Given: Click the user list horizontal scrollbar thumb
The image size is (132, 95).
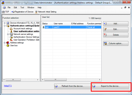Looking at the screenshot, I should pos(55,80).
